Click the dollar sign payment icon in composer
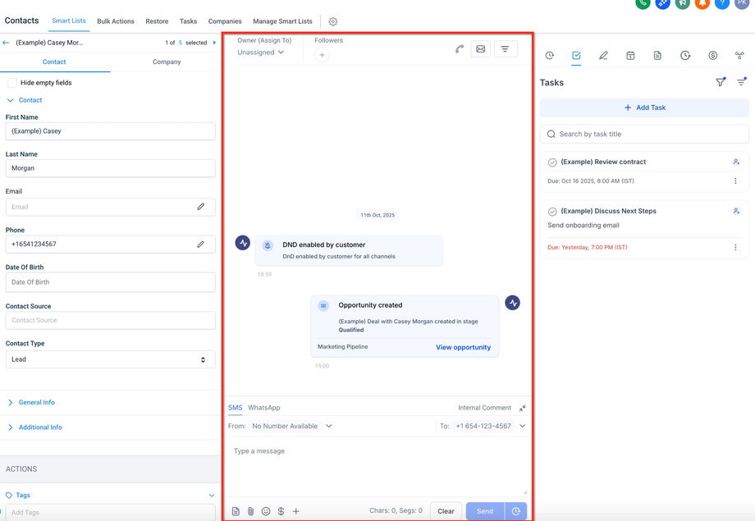 281,511
